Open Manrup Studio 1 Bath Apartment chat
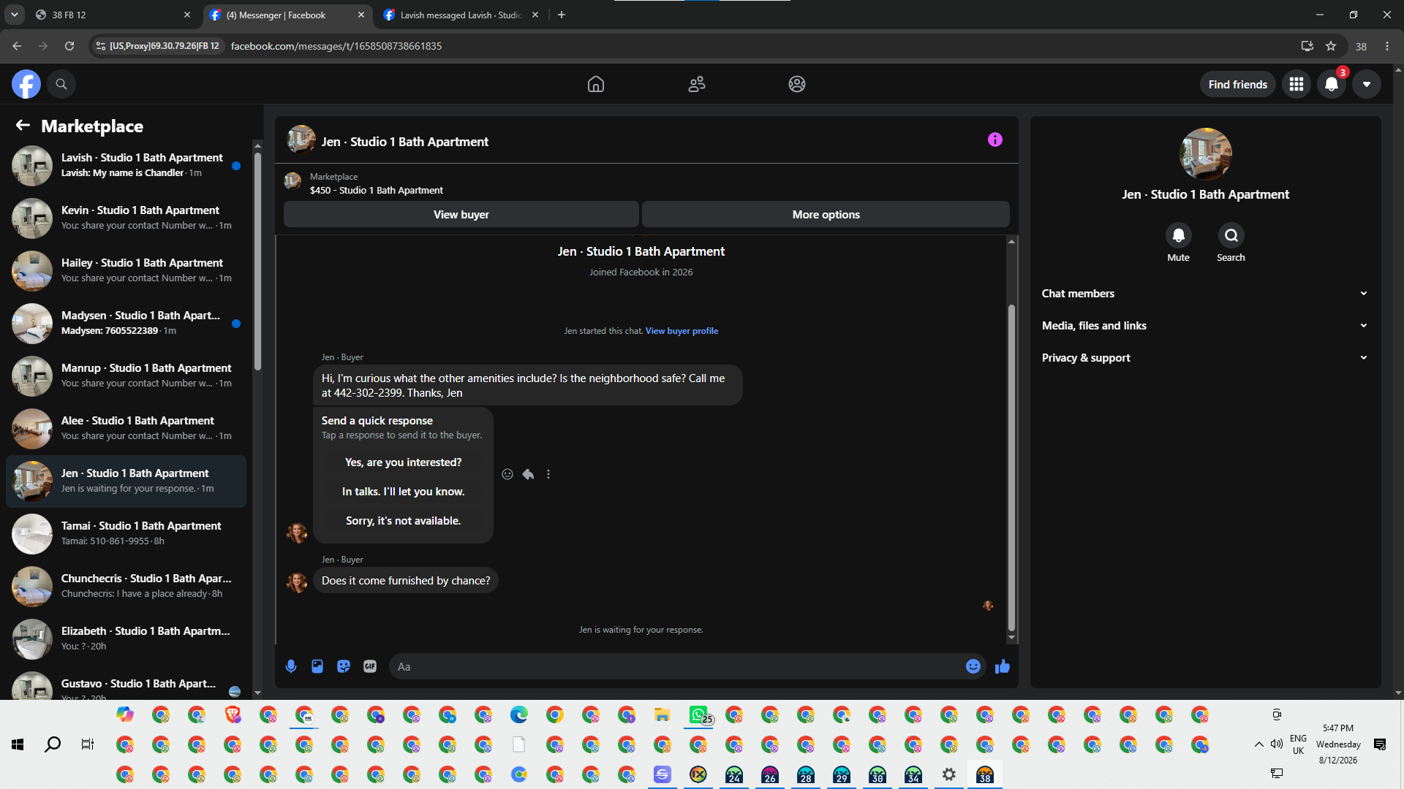Image resolution: width=1404 pixels, height=789 pixels. [x=126, y=376]
